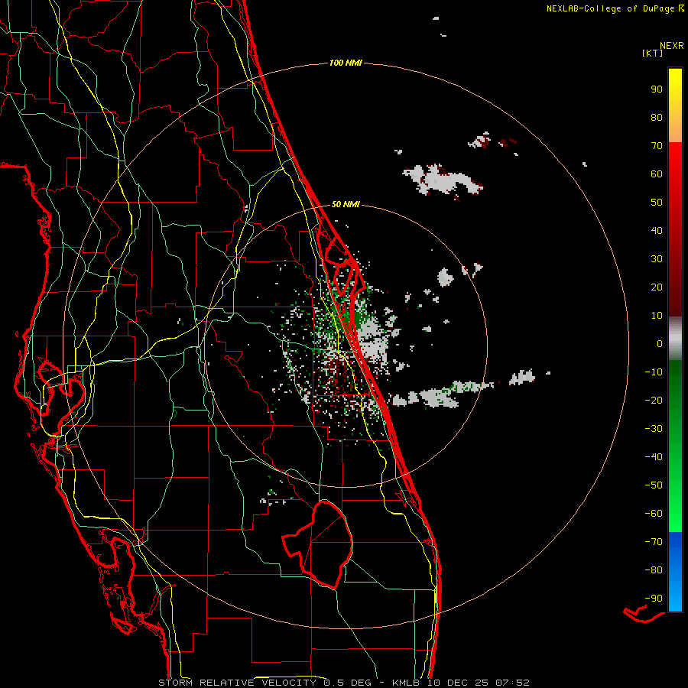
Task: Click the 30 knot label on the velocity scale
Action: pyautogui.click(x=657, y=259)
